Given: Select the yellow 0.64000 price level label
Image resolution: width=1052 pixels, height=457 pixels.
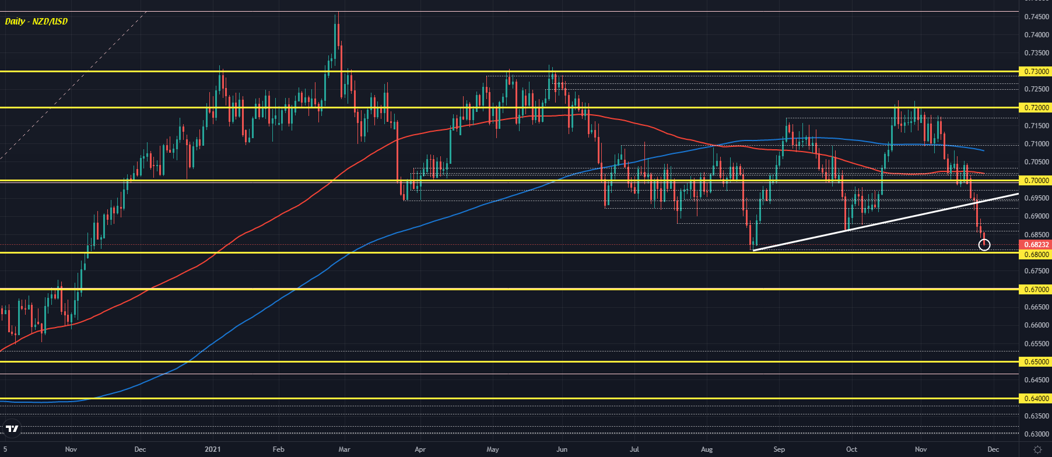Looking at the screenshot, I should tap(1035, 399).
